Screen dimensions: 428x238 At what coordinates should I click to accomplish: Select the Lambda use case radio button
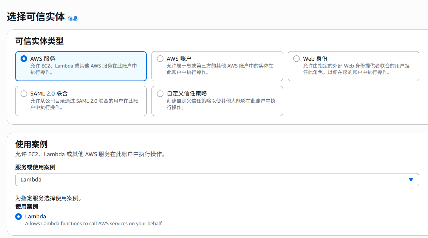(18, 217)
